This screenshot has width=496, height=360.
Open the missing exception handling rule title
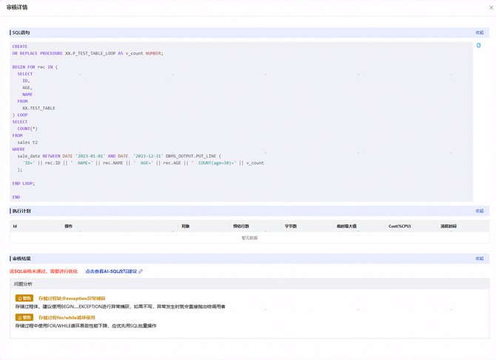(72, 299)
